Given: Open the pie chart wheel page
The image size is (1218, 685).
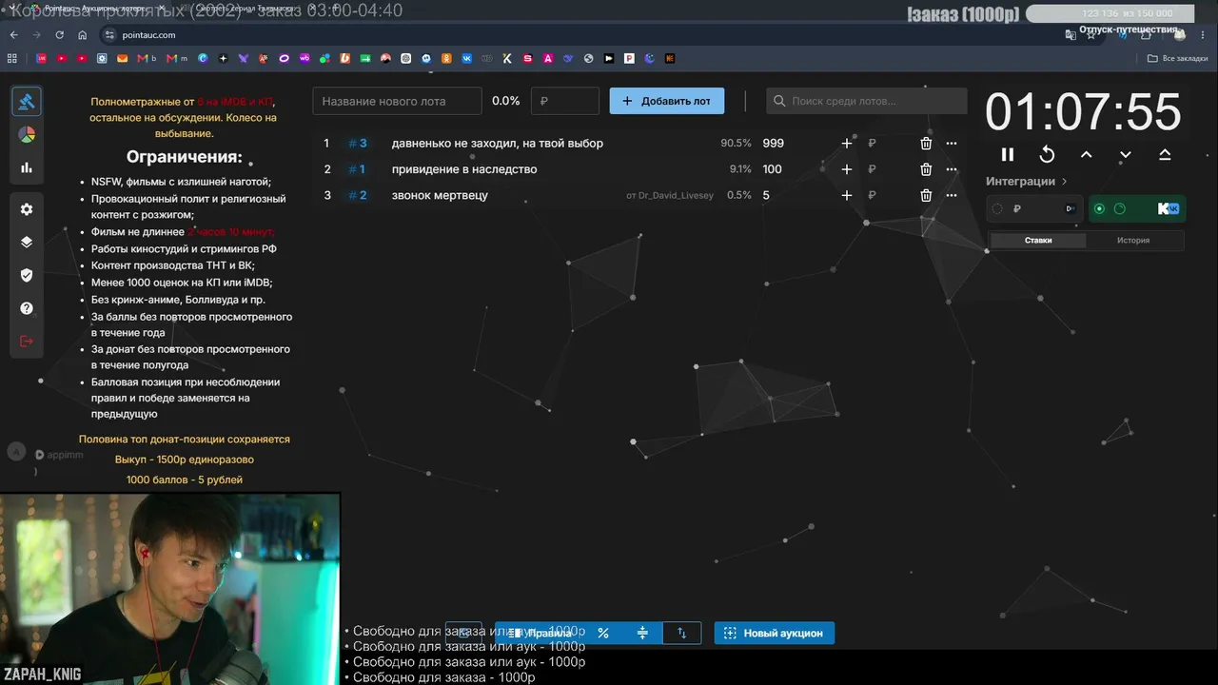Looking at the screenshot, I should [x=27, y=135].
